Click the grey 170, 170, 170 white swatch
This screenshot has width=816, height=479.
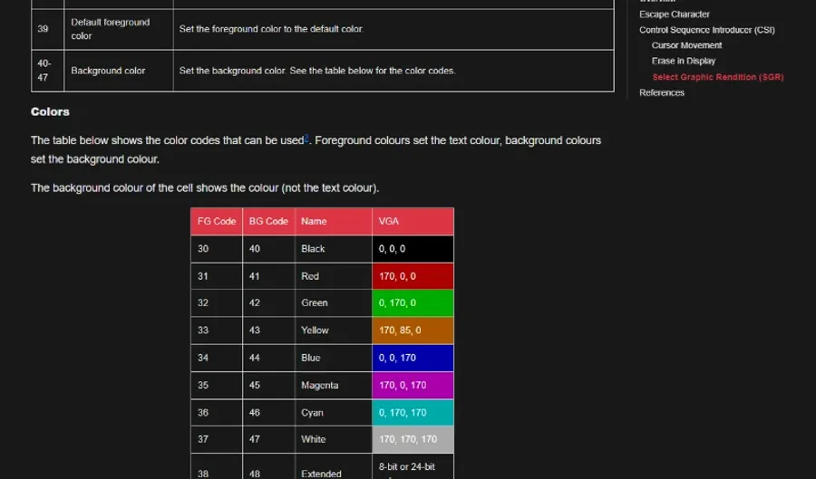click(x=413, y=439)
